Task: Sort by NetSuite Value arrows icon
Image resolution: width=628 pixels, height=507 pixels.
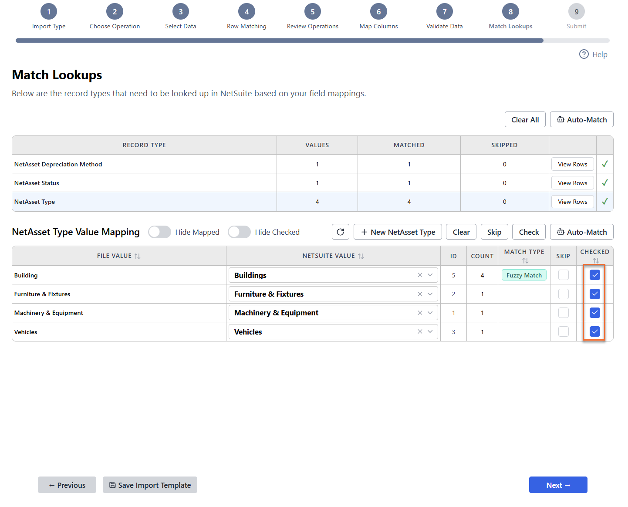Action: tap(361, 256)
